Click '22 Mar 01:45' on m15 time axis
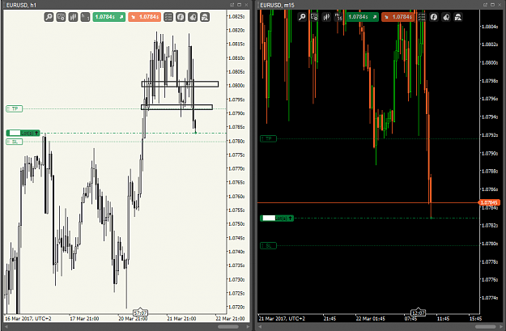 370,319
